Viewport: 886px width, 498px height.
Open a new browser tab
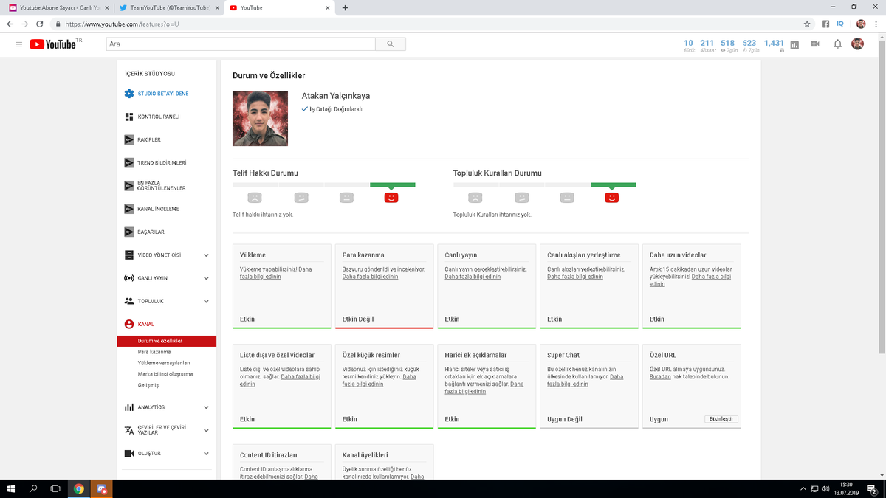(x=345, y=7)
